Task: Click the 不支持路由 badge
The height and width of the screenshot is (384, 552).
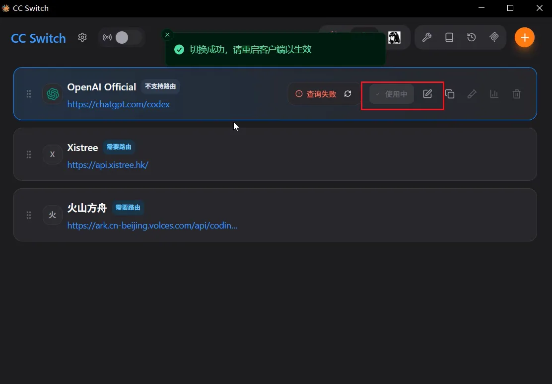Action: pos(160,86)
